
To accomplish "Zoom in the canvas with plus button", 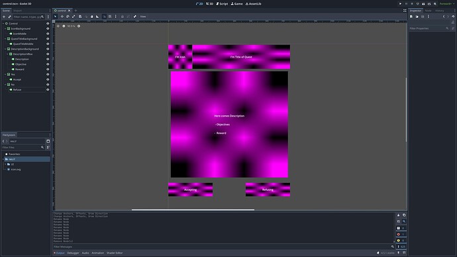I will coord(79,26).
